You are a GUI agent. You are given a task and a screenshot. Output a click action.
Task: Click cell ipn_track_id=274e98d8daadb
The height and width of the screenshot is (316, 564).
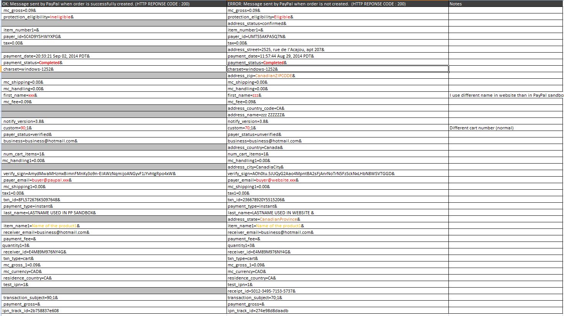click(337, 311)
